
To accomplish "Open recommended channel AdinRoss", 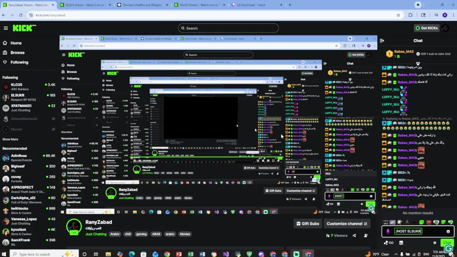I will tap(29, 158).
